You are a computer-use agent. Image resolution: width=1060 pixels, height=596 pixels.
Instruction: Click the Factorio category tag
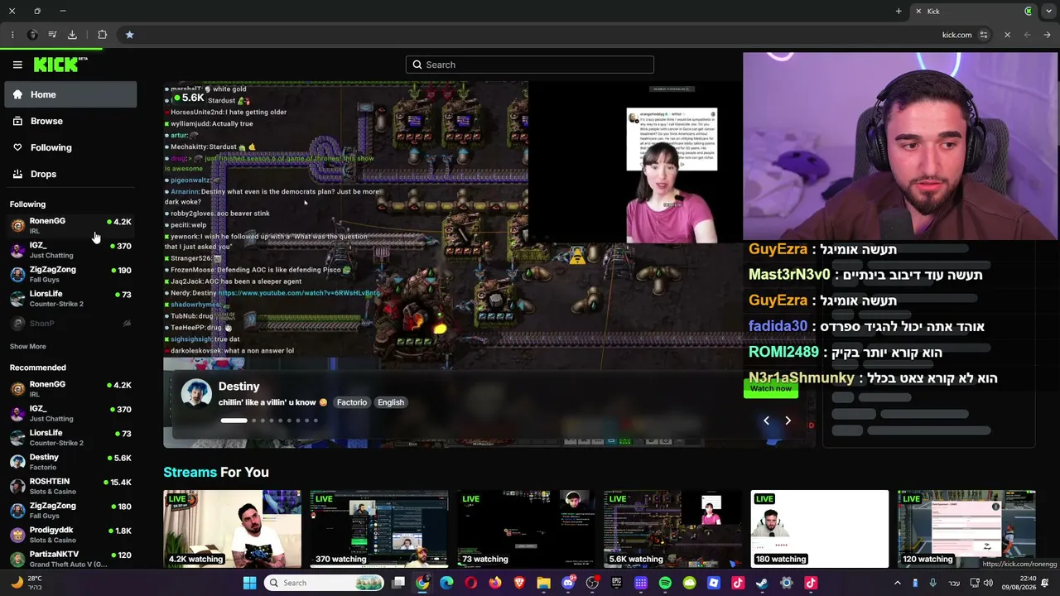[x=352, y=402]
